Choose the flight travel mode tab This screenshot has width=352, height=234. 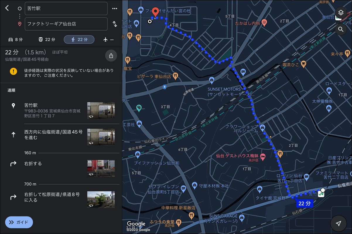click(108, 40)
